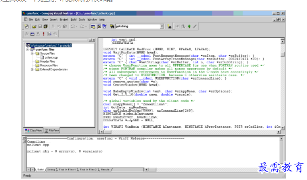Image resolution: width=307 pixels, height=180 pixels.
Task: Open the File menu
Action: click(31, 20)
